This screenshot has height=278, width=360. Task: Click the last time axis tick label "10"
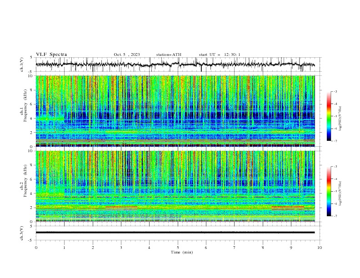[x=320, y=248]
